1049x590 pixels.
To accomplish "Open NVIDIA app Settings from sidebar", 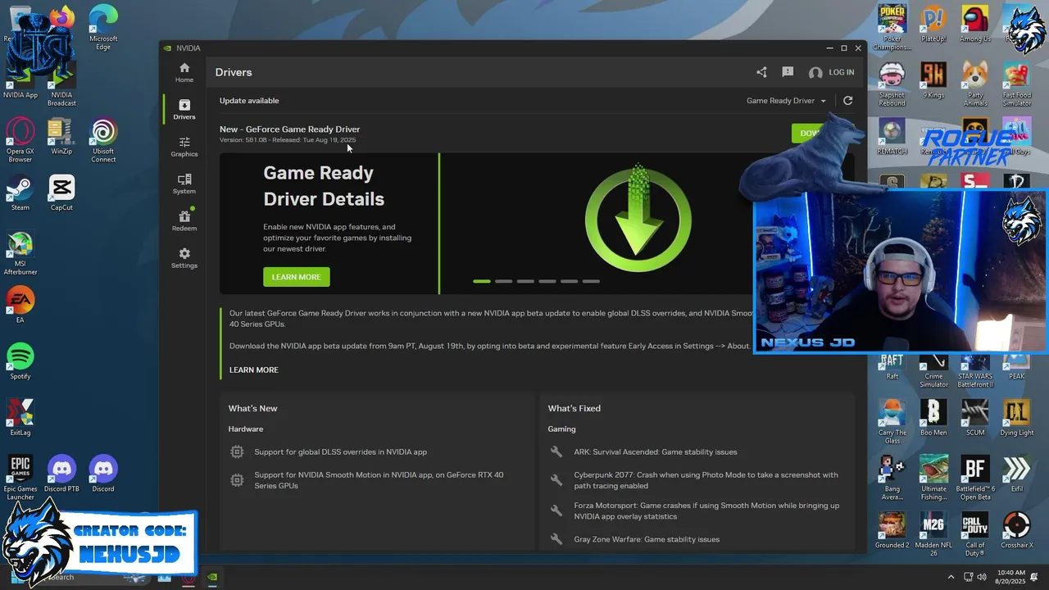I will pyautogui.click(x=184, y=258).
